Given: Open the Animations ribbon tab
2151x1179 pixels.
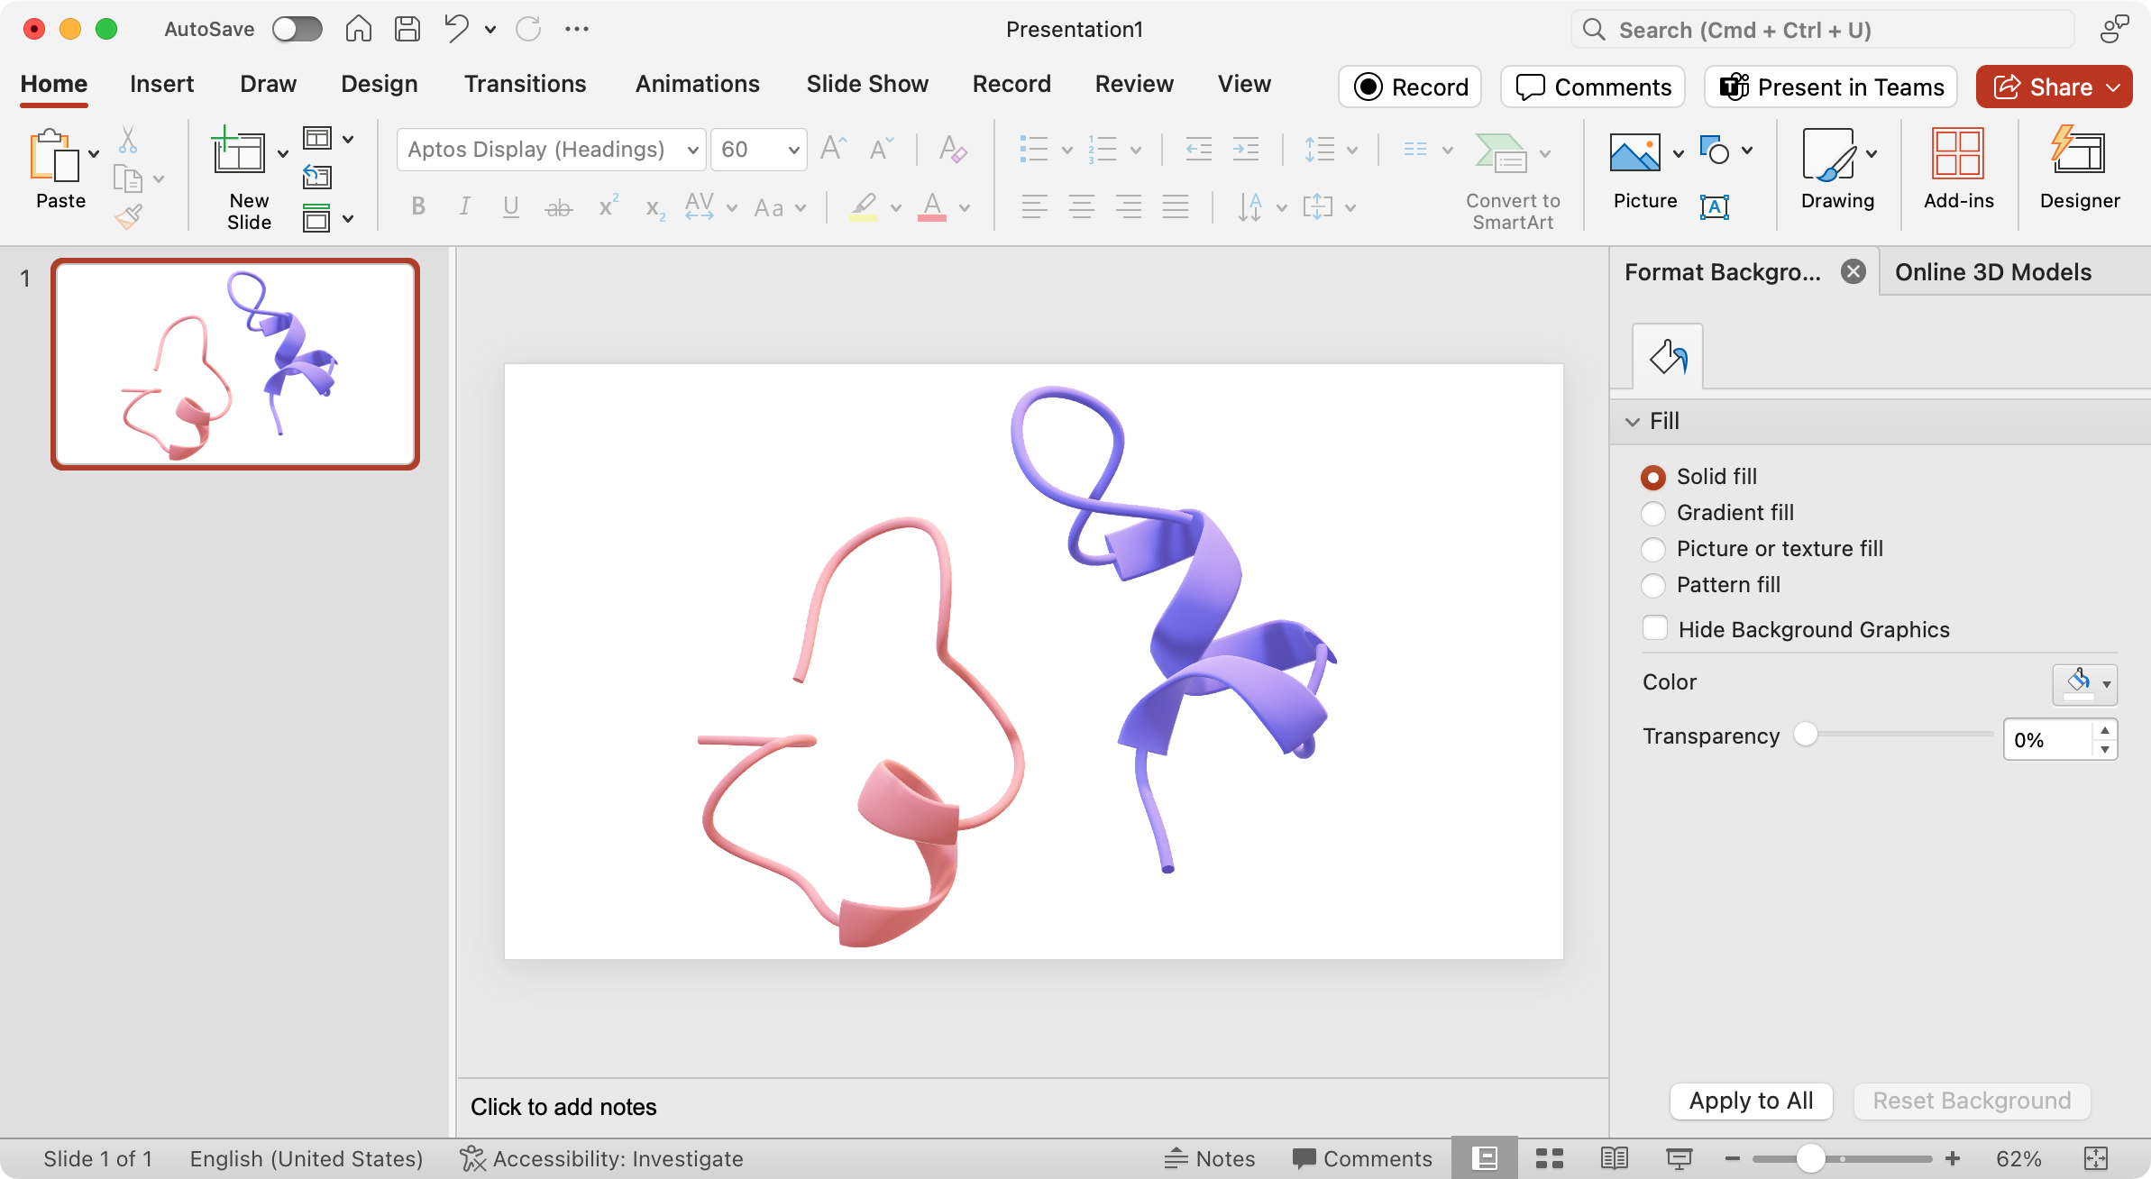Looking at the screenshot, I should [x=697, y=84].
